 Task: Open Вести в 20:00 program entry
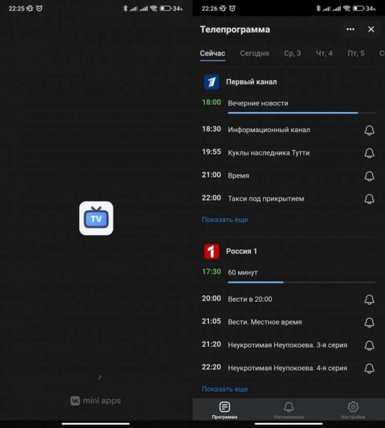click(250, 299)
